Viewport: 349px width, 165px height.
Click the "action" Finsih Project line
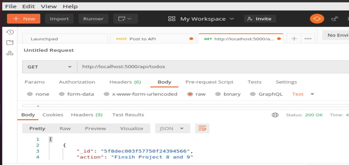coord(135,157)
